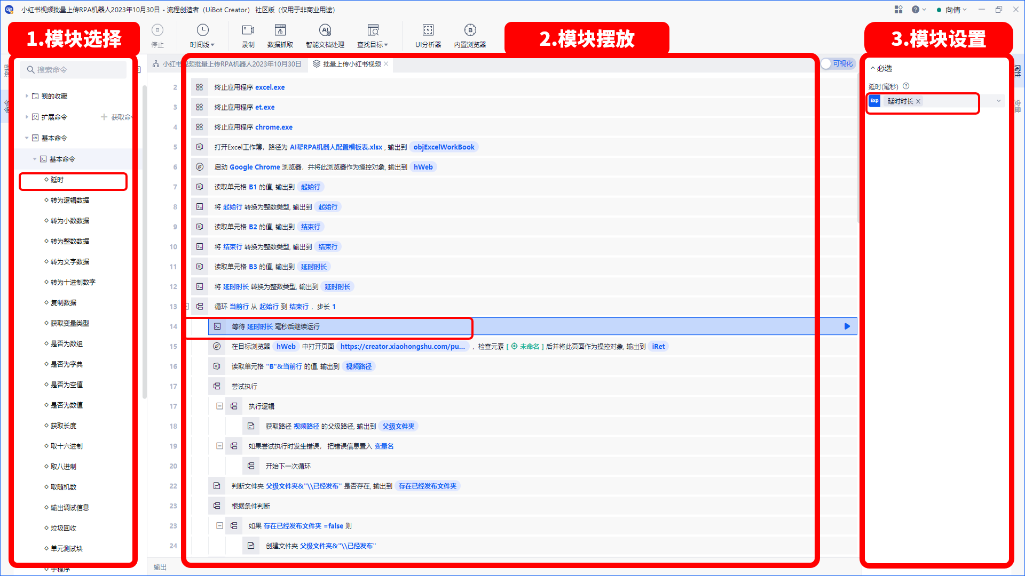Open the 输出 output panel tab
1025x576 pixels.
pyautogui.click(x=160, y=567)
